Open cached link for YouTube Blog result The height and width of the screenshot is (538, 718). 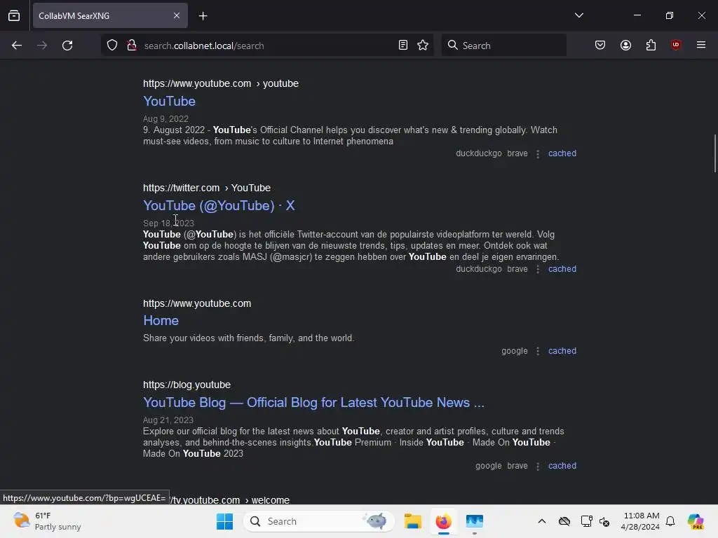point(562,466)
